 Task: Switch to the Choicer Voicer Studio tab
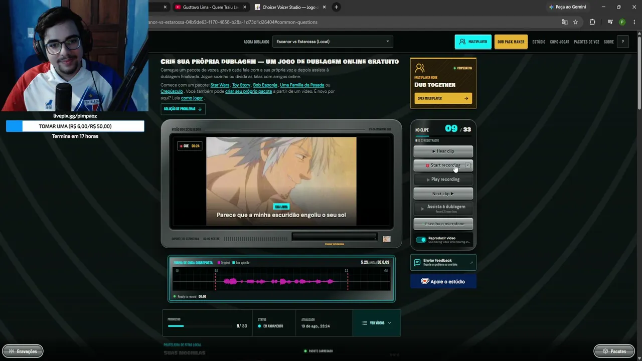(x=290, y=7)
